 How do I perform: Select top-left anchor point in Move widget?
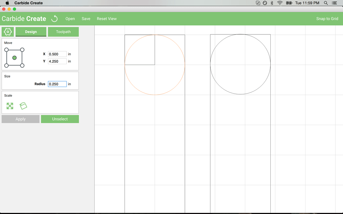tap(6, 50)
